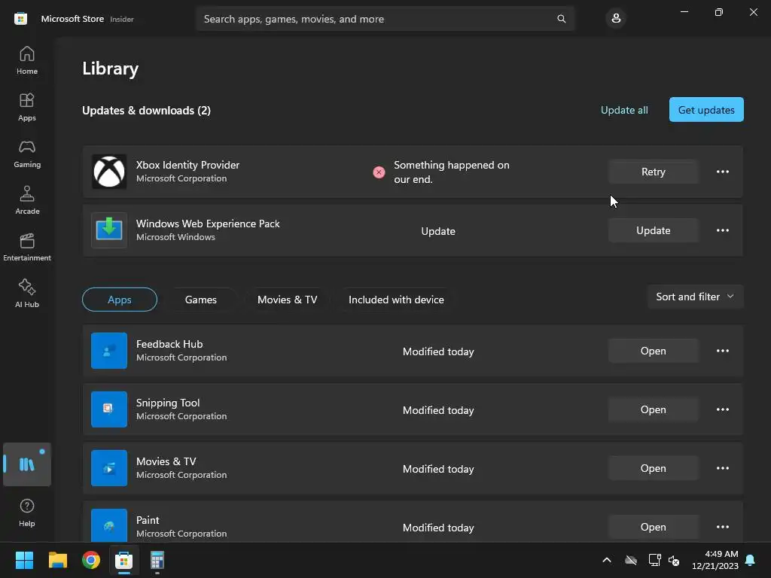Viewport: 771px width, 578px height.
Task: Open File Explorer from the taskbar
Action: coord(57,560)
